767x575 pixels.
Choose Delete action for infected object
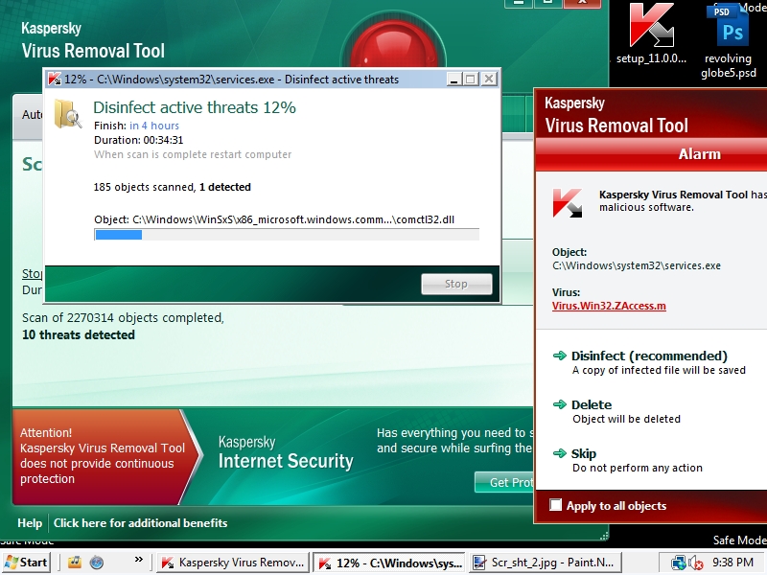[592, 404]
